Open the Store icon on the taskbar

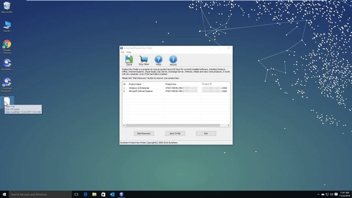click(x=103, y=194)
